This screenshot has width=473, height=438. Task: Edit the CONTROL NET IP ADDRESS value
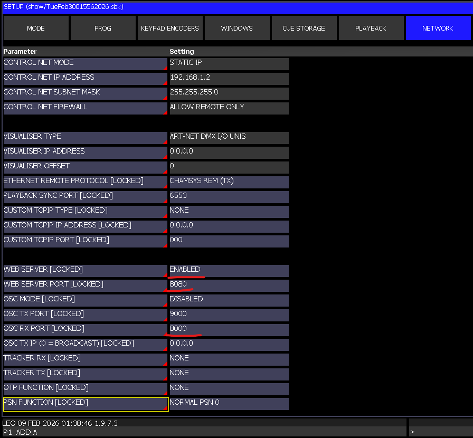[x=229, y=79]
